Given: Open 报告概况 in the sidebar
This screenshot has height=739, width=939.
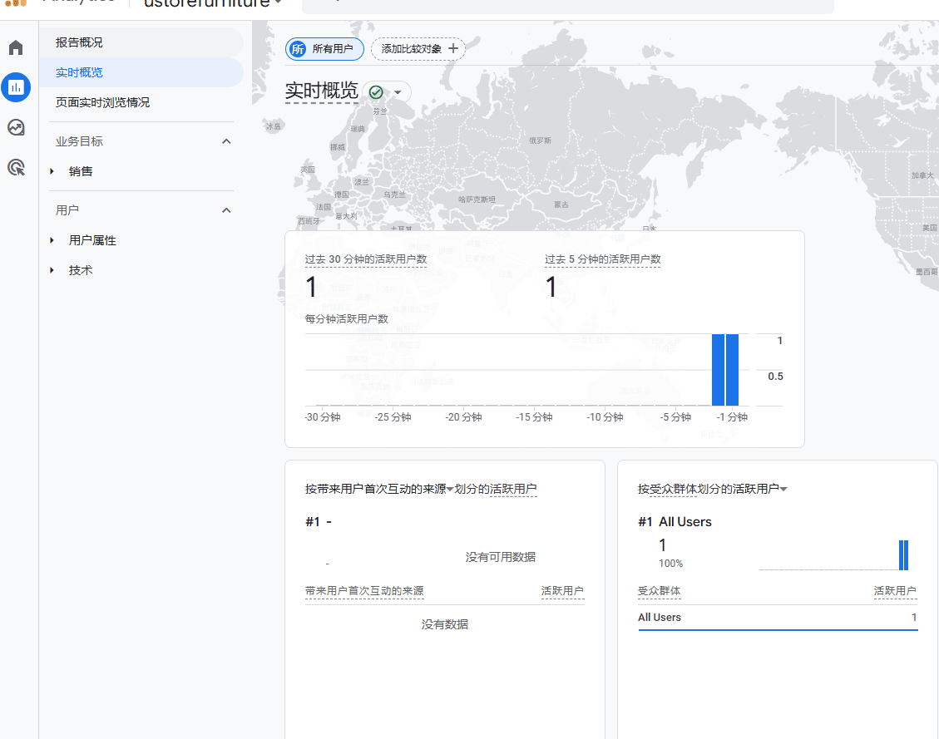Looking at the screenshot, I should point(141,42).
